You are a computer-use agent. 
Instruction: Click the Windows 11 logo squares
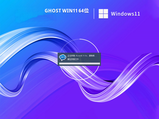103,14
